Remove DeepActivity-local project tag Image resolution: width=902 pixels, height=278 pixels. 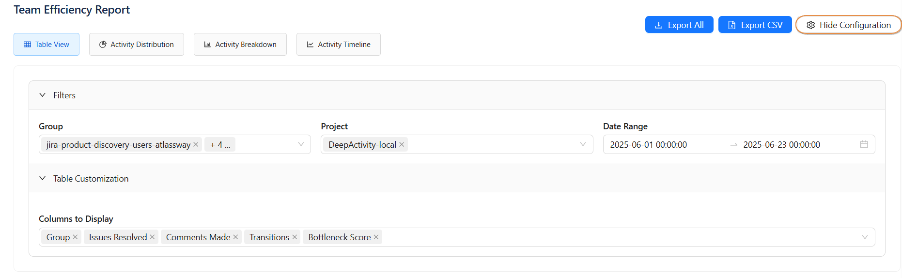tap(402, 145)
